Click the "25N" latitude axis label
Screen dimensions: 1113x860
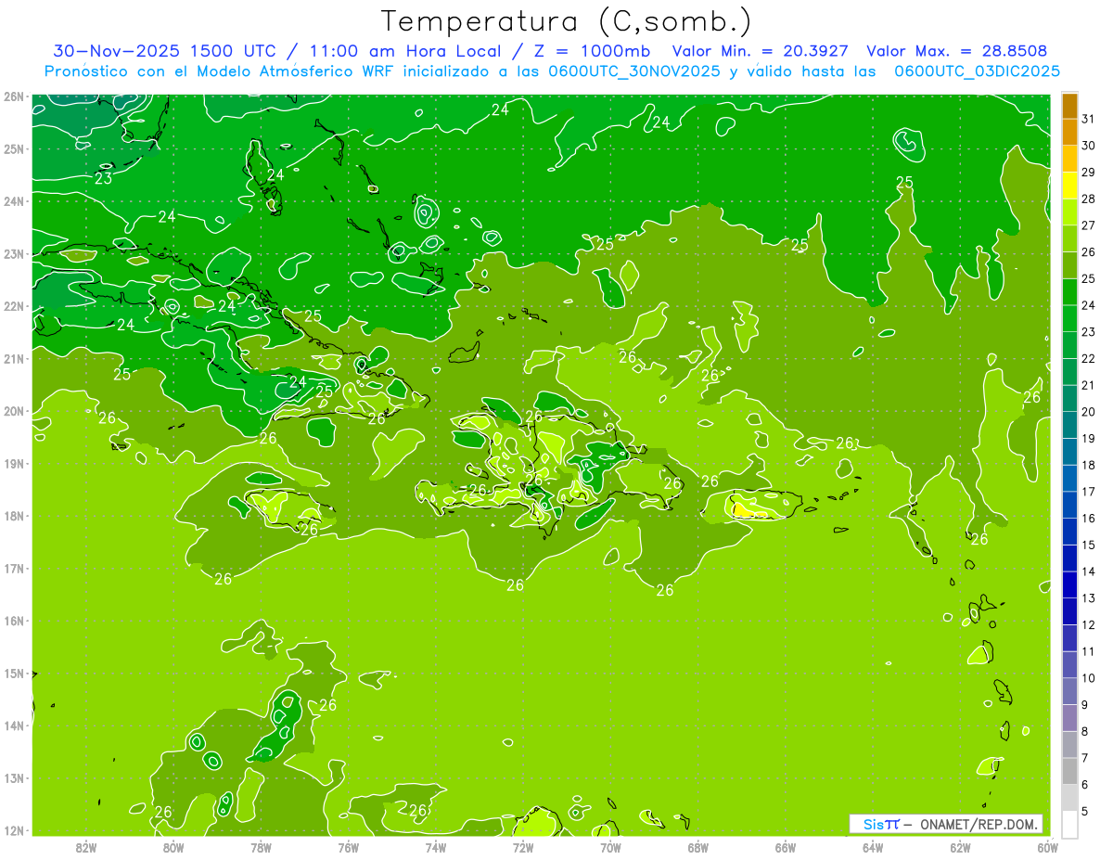(x=13, y=148)
